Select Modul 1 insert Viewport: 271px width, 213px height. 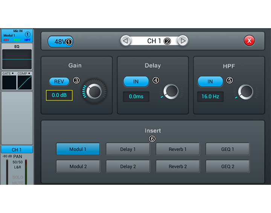(x=78, y=149)
